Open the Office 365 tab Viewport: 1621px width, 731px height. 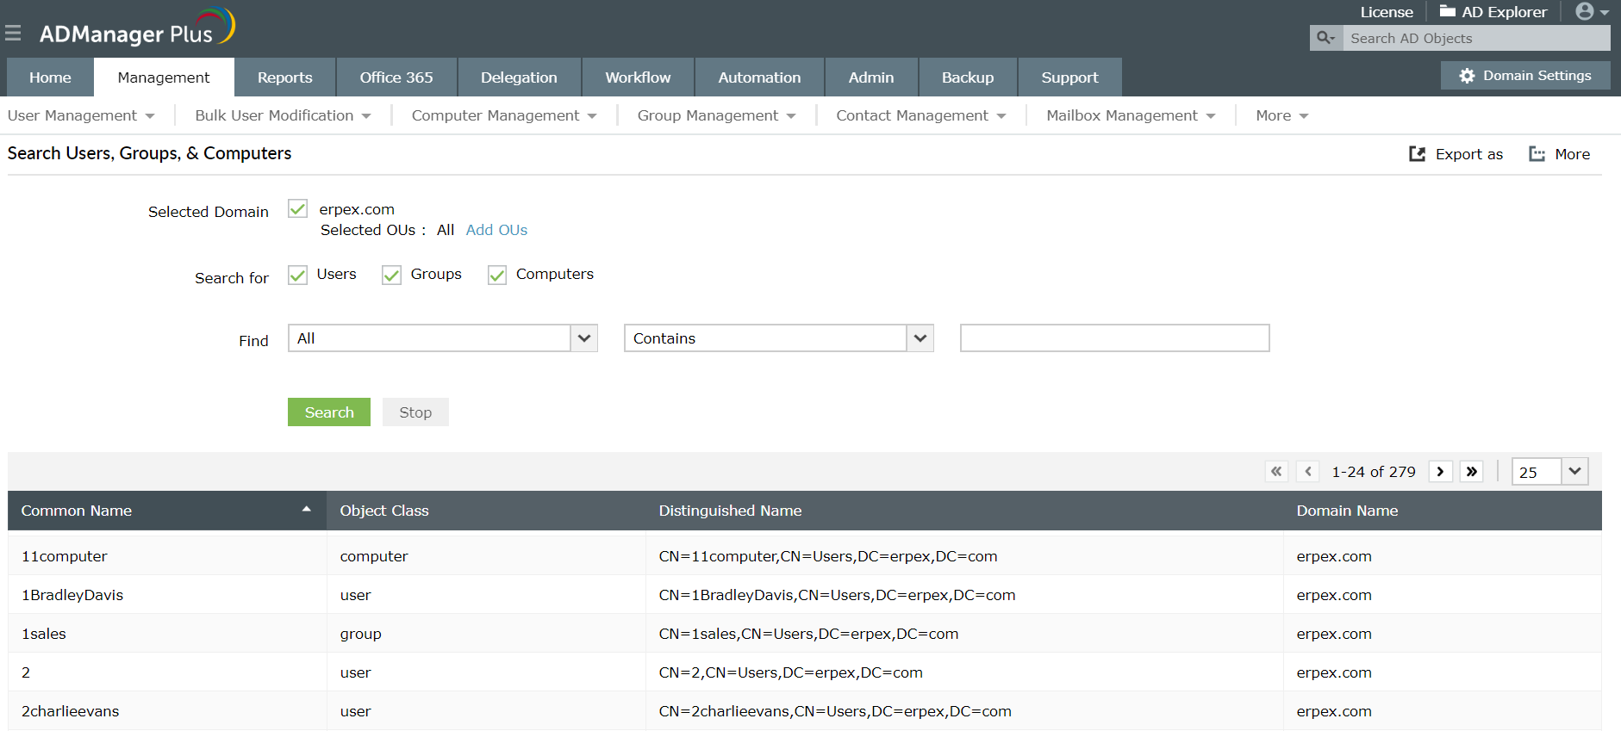coord(396,77)
